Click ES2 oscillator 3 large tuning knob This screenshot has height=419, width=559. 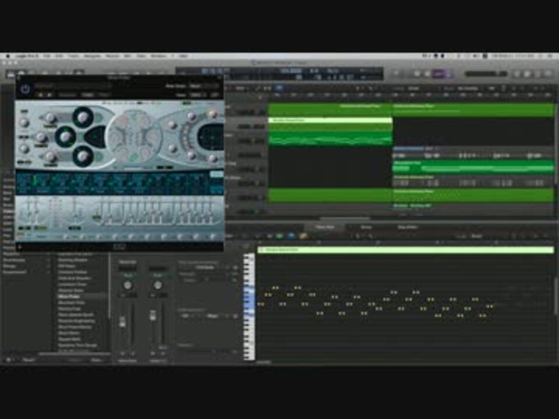coord(83,156)
